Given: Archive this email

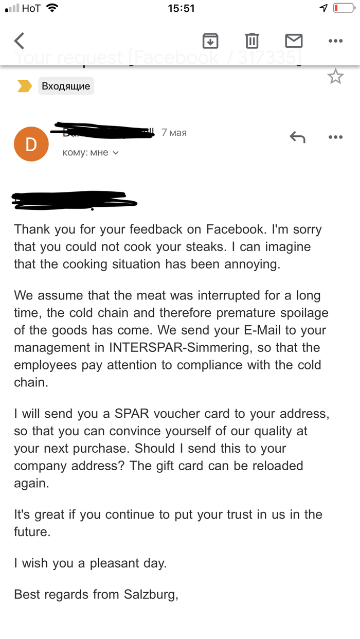Looking at the screenshot, I should click(x=210, y=41).
